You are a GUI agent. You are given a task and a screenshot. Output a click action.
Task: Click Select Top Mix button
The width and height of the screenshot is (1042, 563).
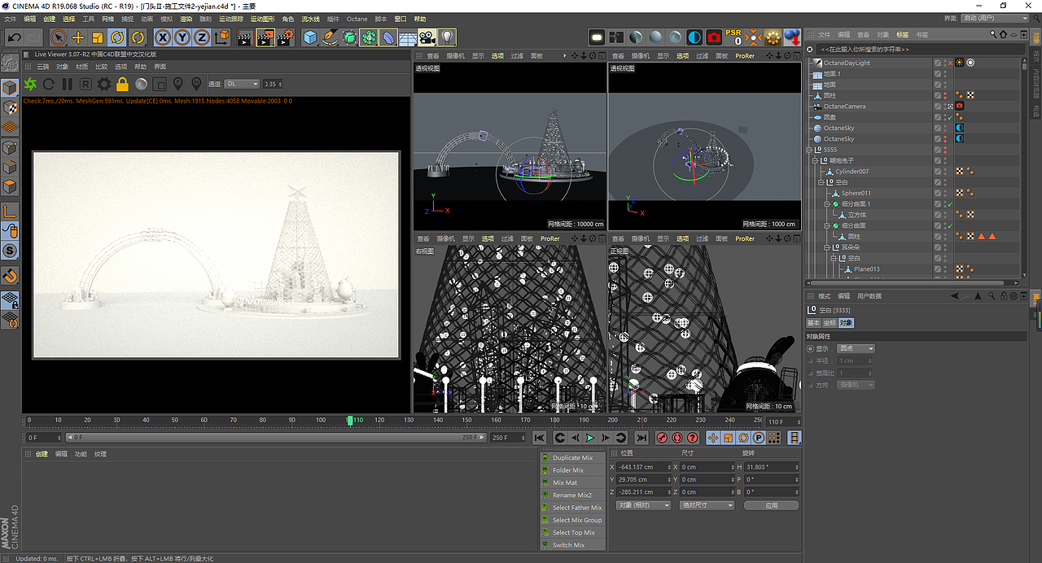[573, 533]
